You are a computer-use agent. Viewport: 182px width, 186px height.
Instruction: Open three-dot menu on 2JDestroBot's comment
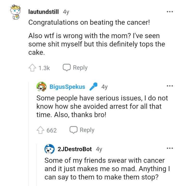170,148
